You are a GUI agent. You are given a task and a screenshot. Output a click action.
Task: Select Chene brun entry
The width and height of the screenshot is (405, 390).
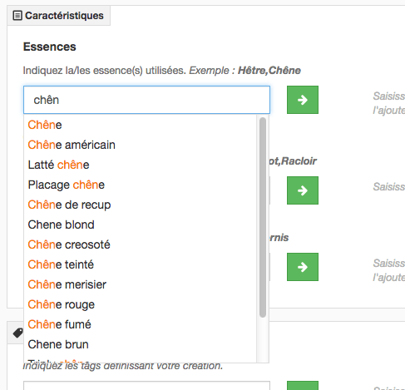tap(141, 344)
